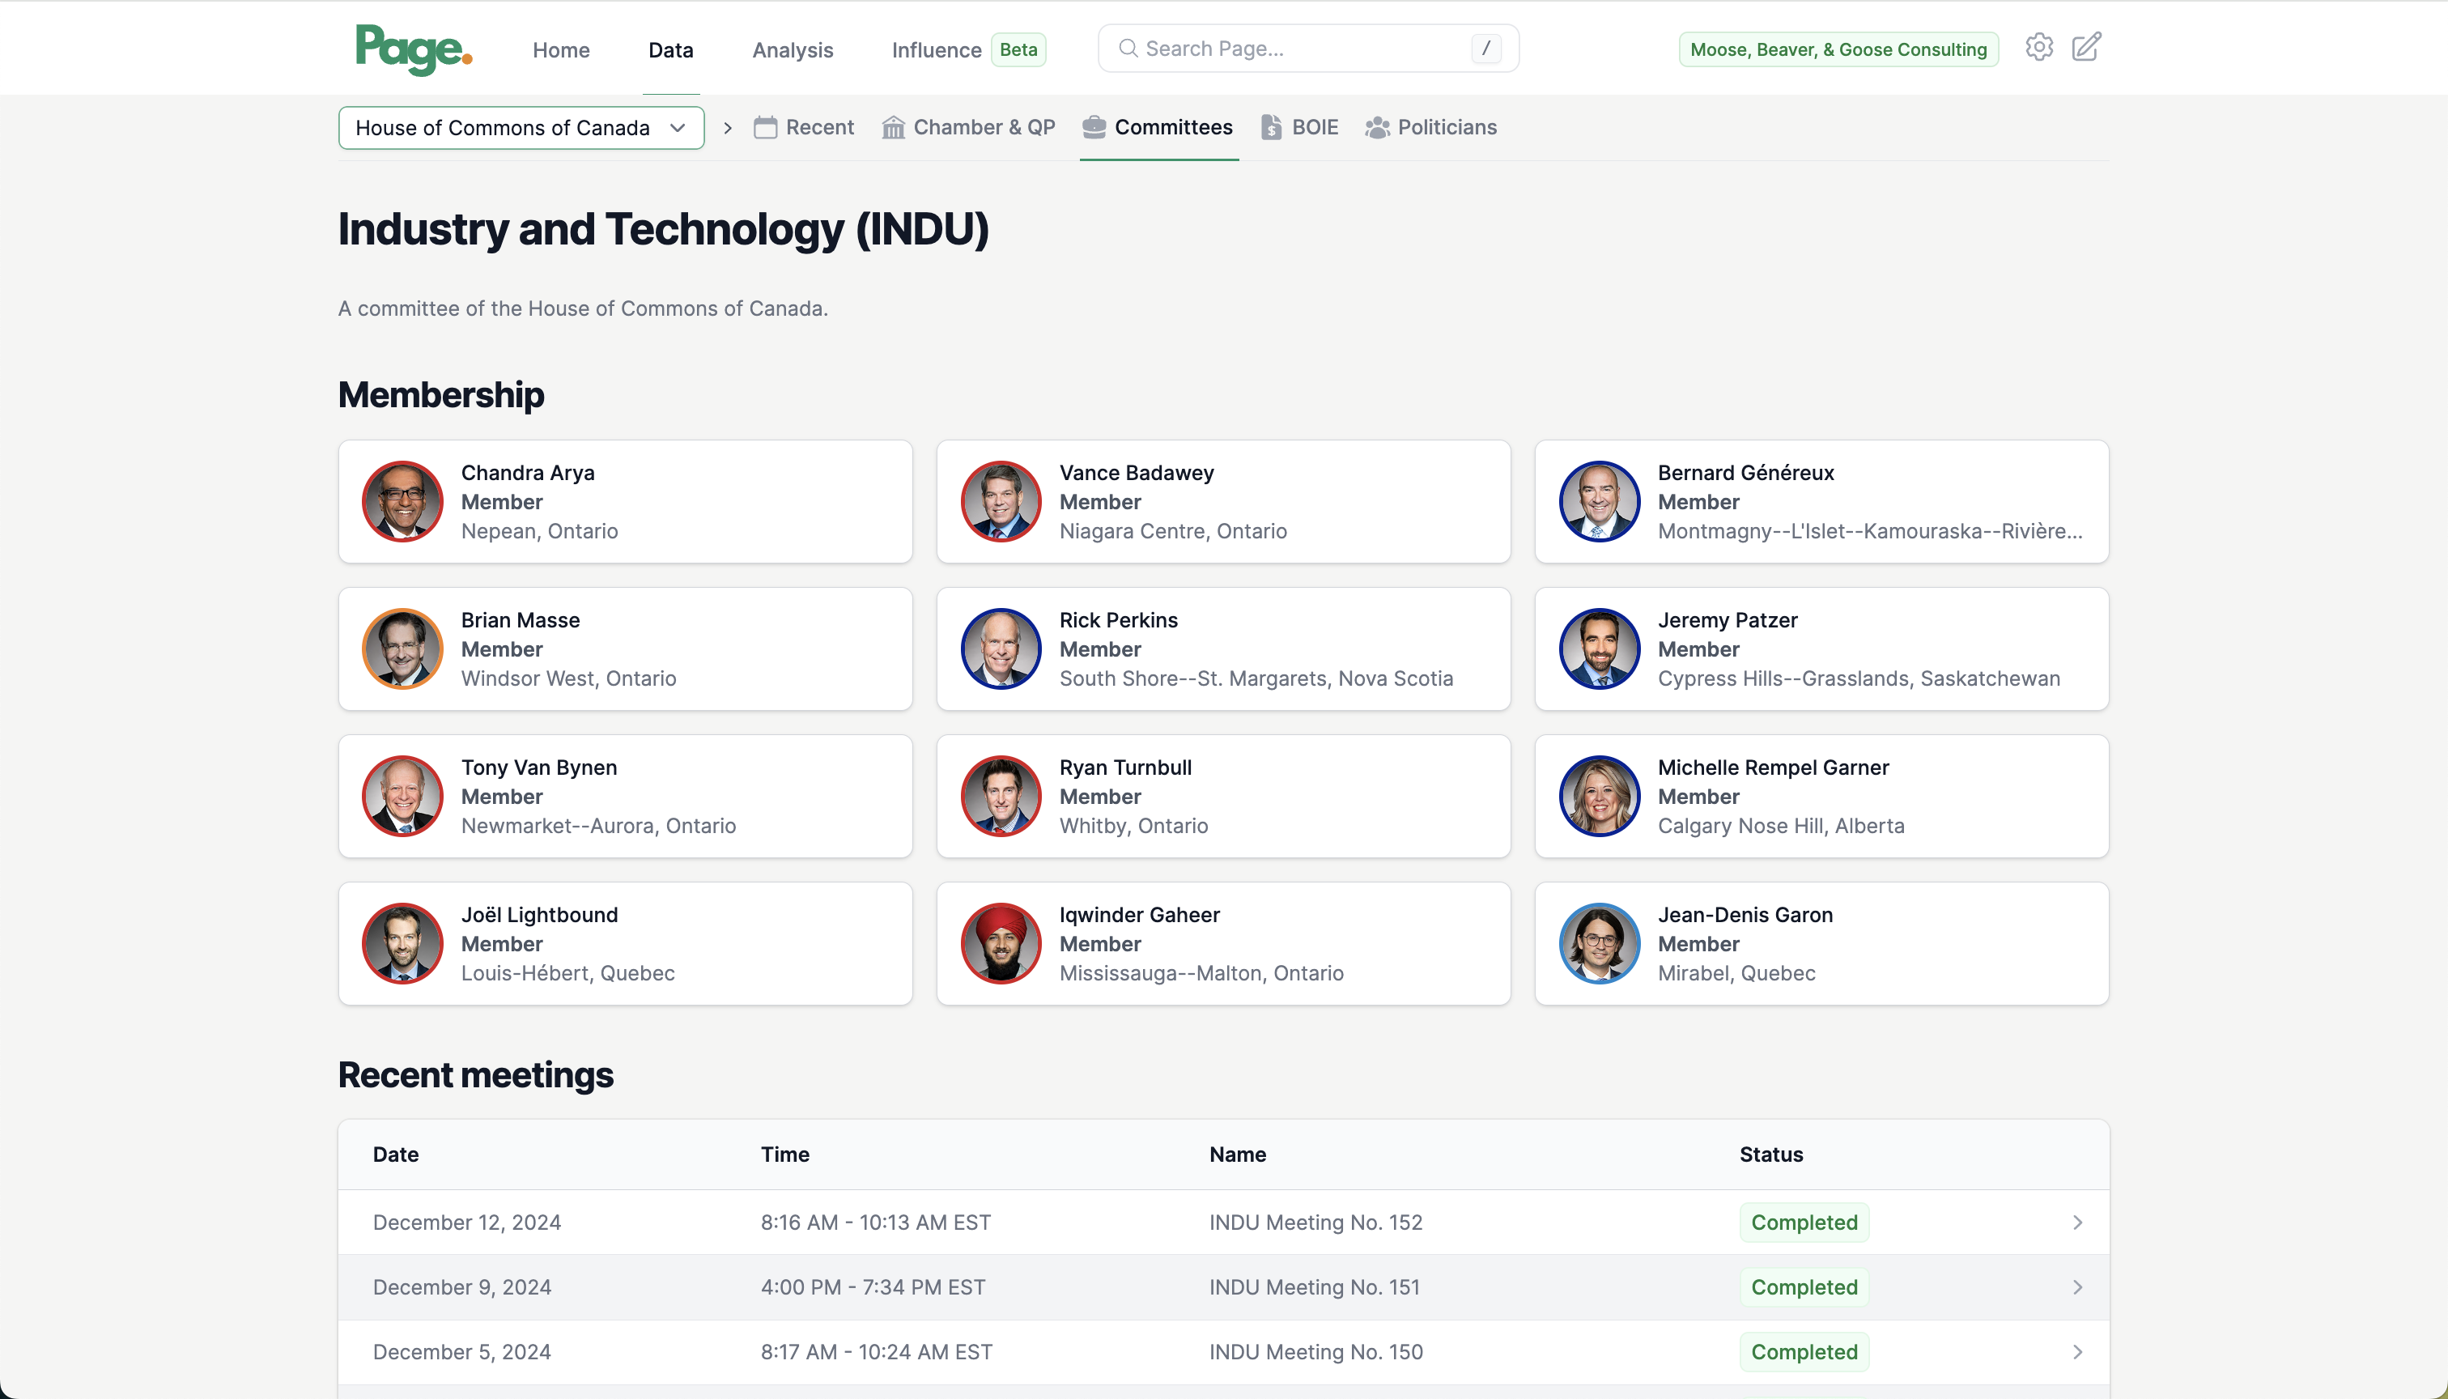Click Chandra Arya's portrait
This screenshot has height=1399, width=2448.
click(402, 502)
